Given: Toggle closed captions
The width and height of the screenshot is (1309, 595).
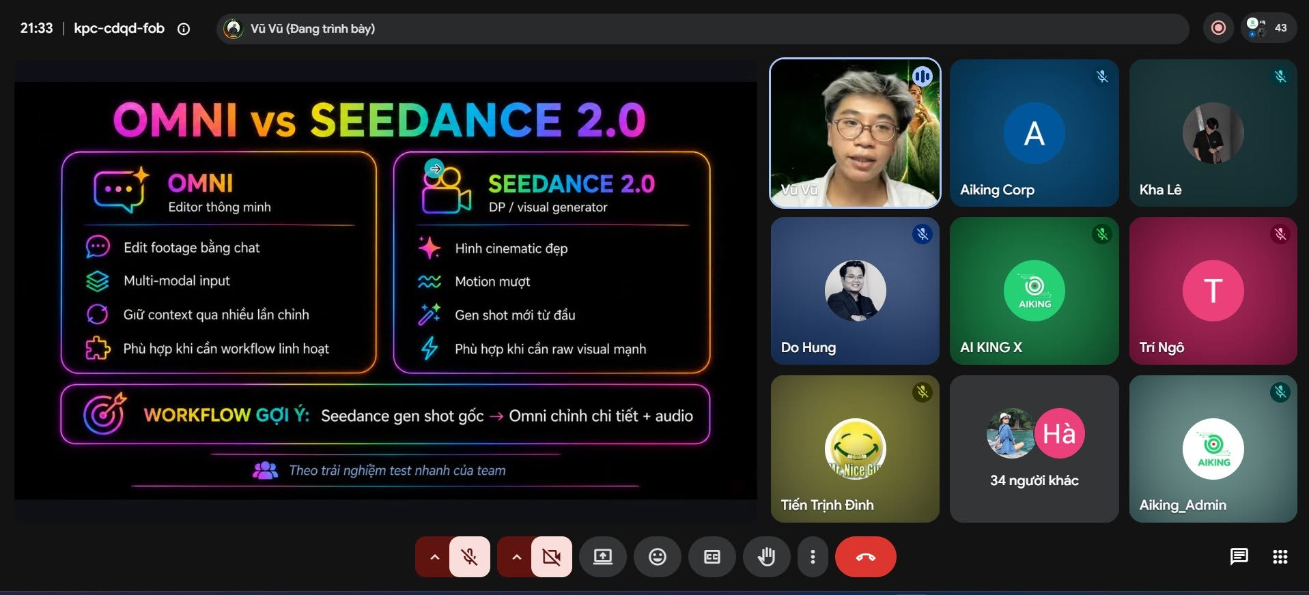Looking at the screenshot, I should tap(712, 557).
